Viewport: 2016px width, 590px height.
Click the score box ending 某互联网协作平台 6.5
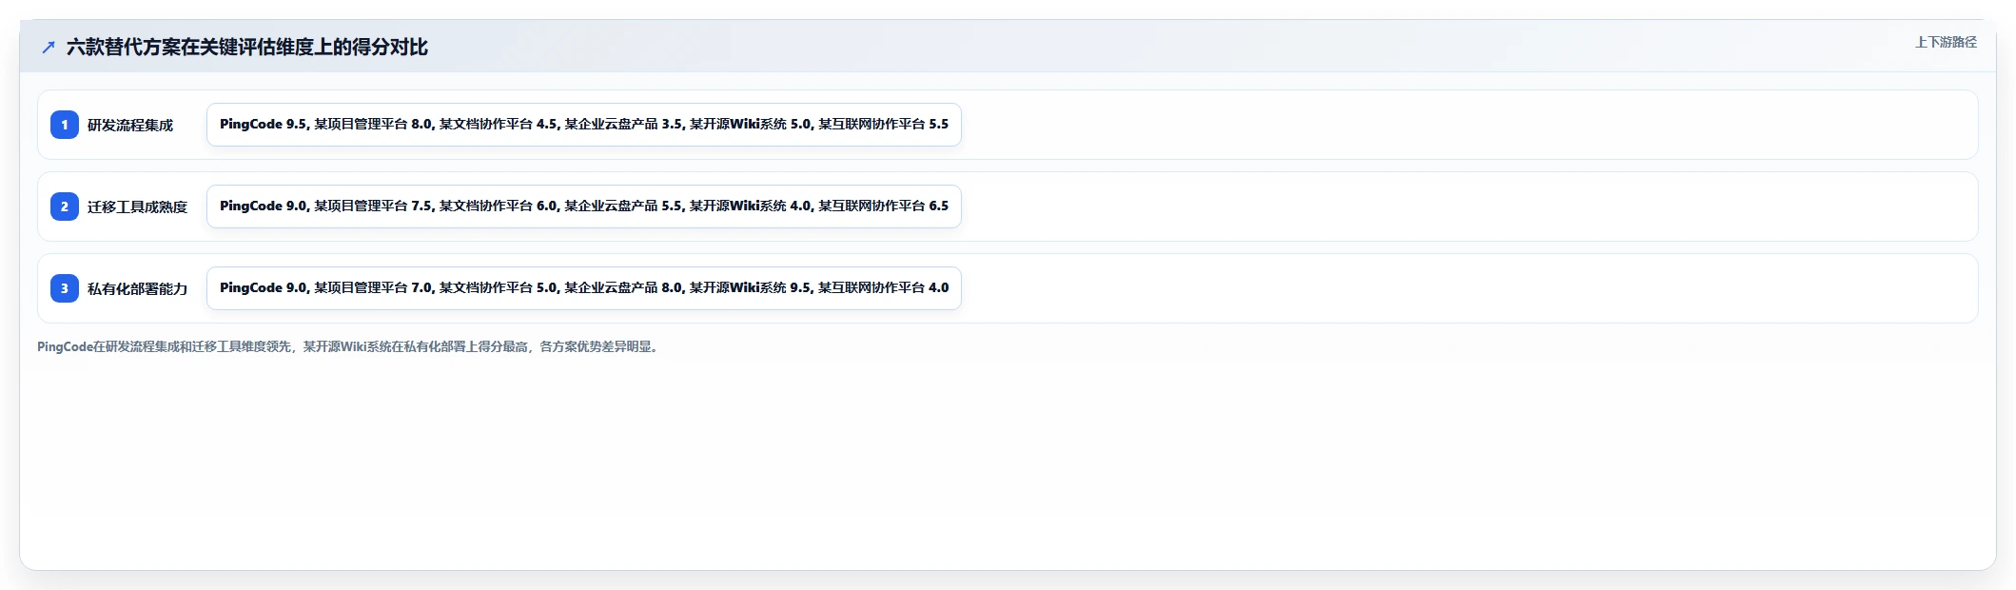[584, 206]
